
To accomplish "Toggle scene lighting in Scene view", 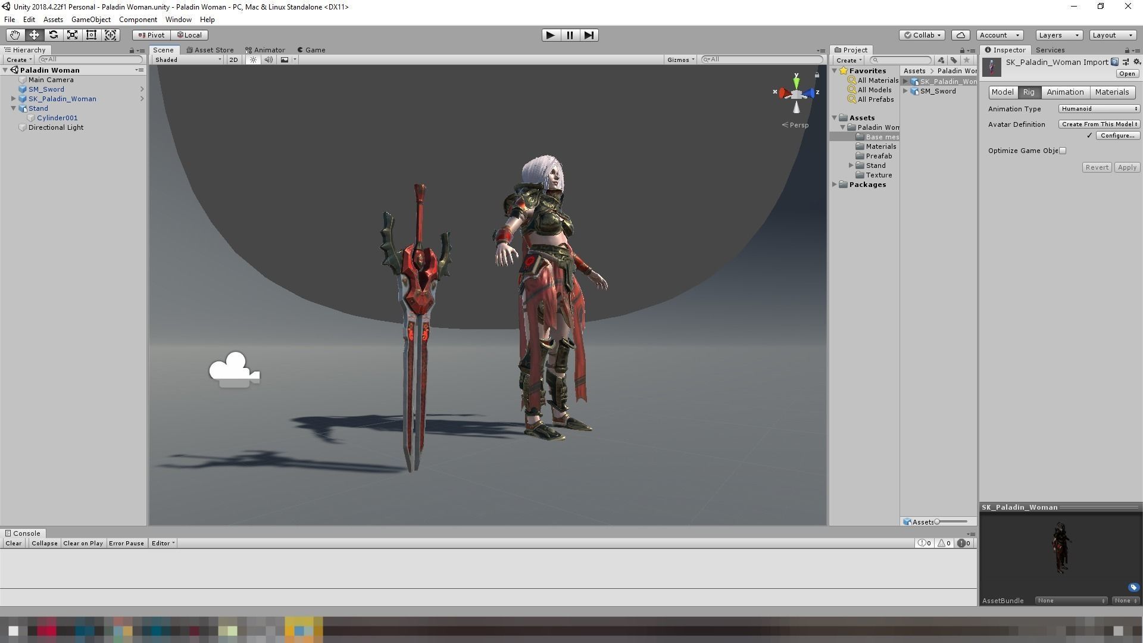I will (252, 60).
